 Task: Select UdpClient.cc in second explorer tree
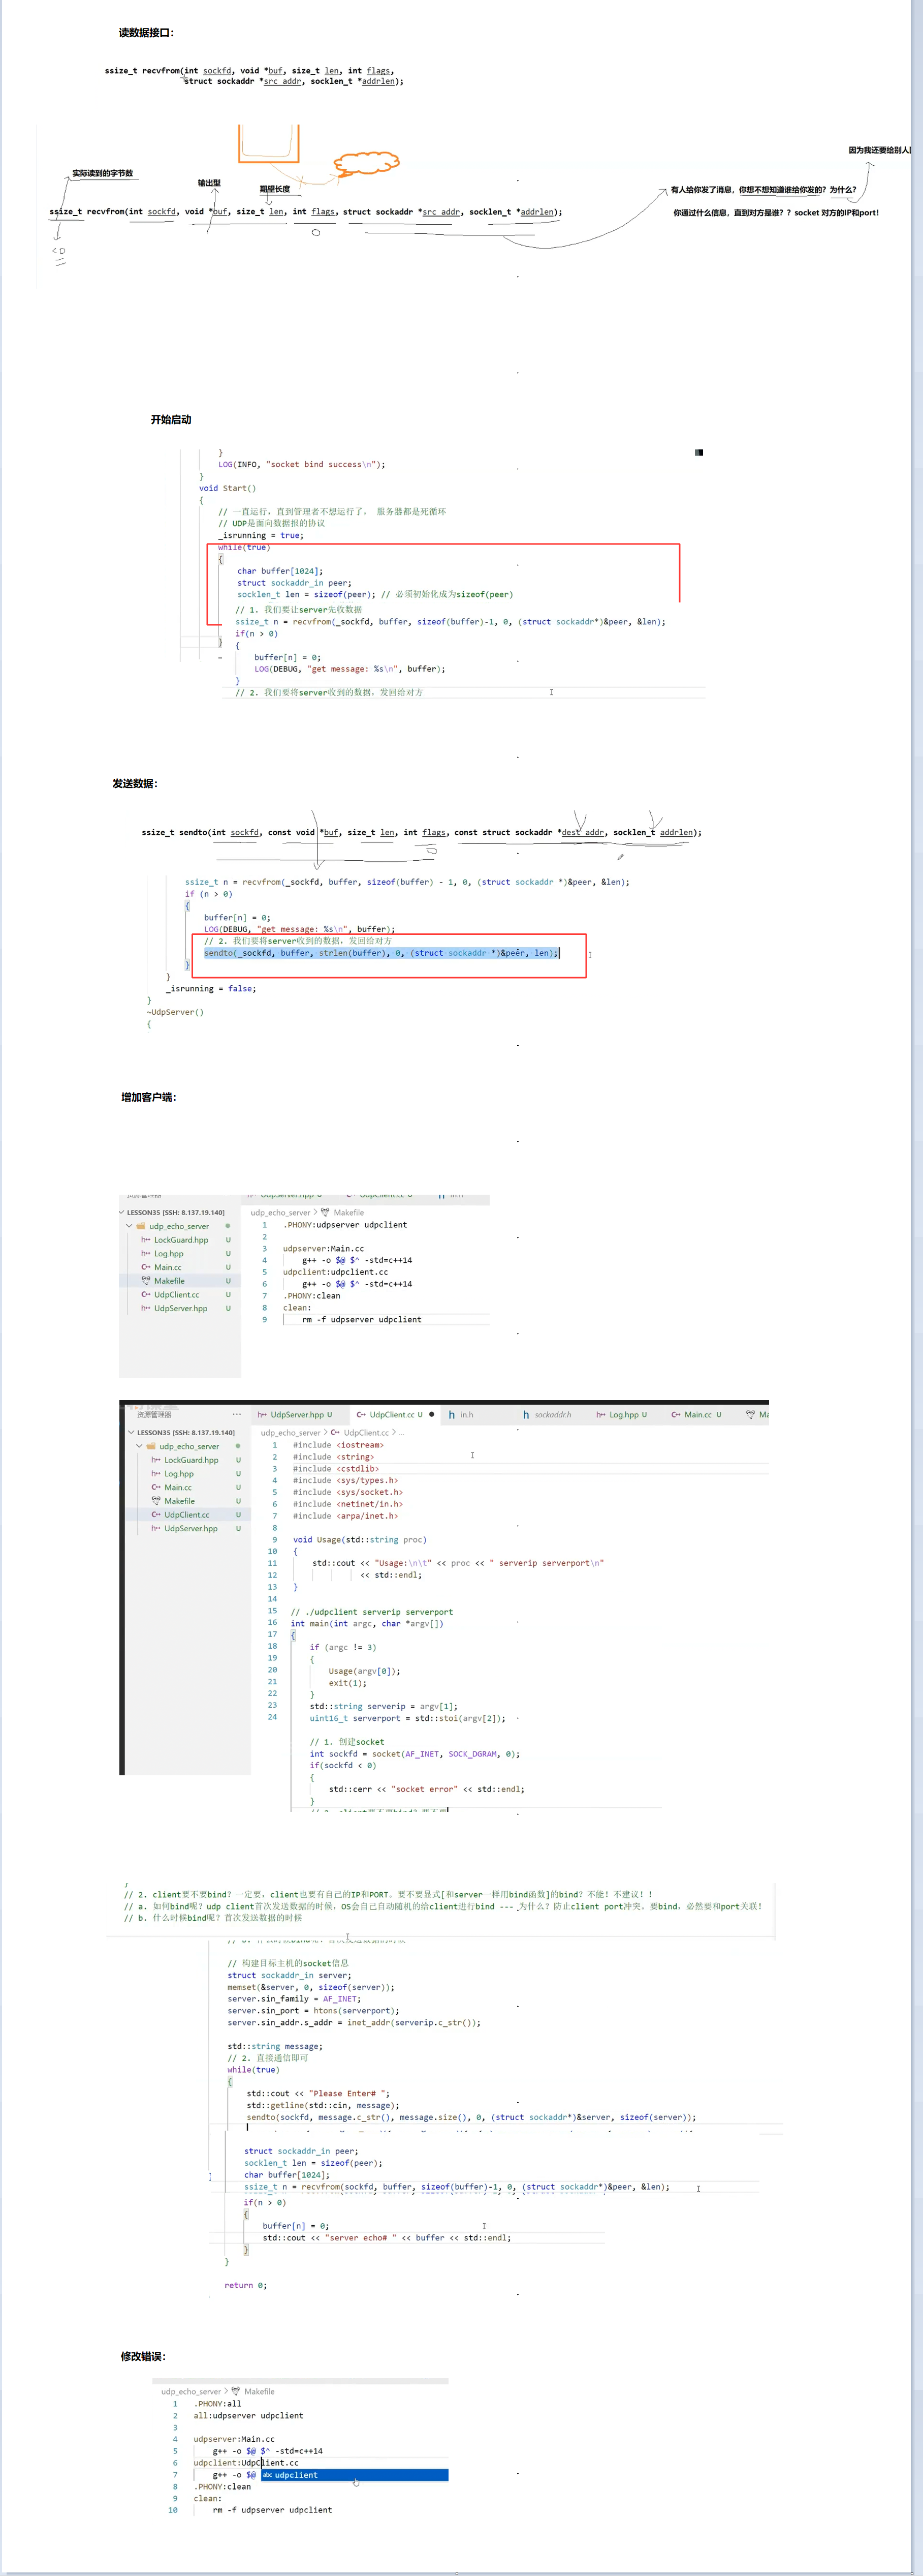click(187, 1515)
